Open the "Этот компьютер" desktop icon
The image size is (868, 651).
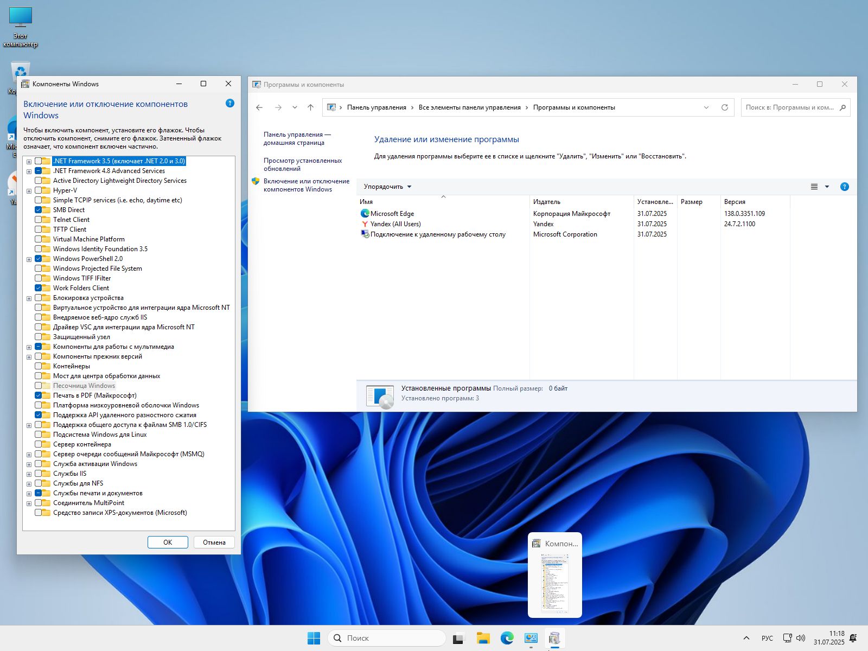[21, 27]
